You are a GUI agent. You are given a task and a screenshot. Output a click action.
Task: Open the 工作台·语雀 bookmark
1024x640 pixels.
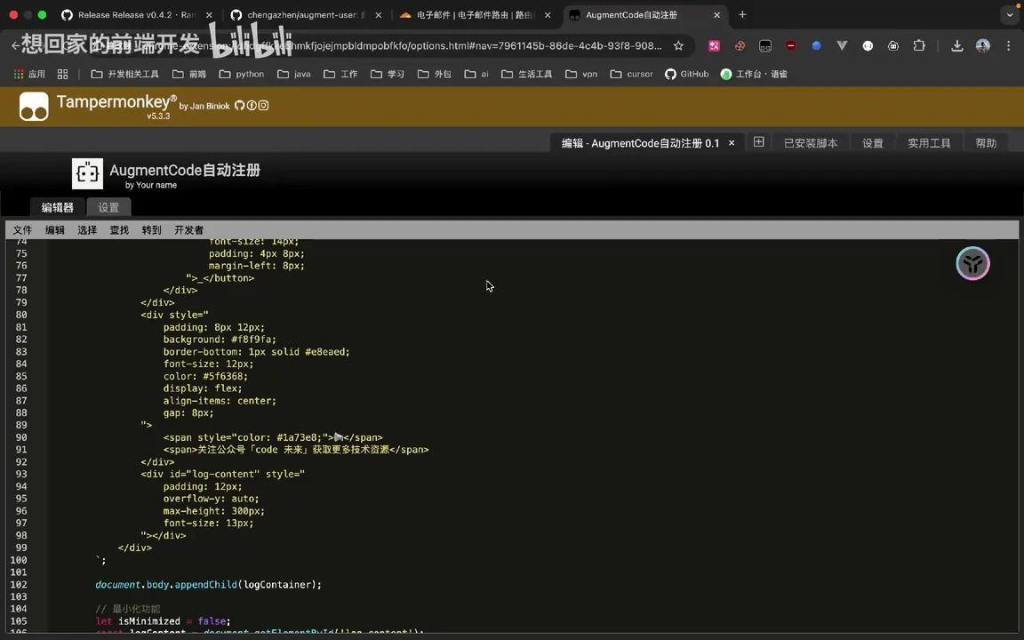pyautogui.click(x=754, y=74)
